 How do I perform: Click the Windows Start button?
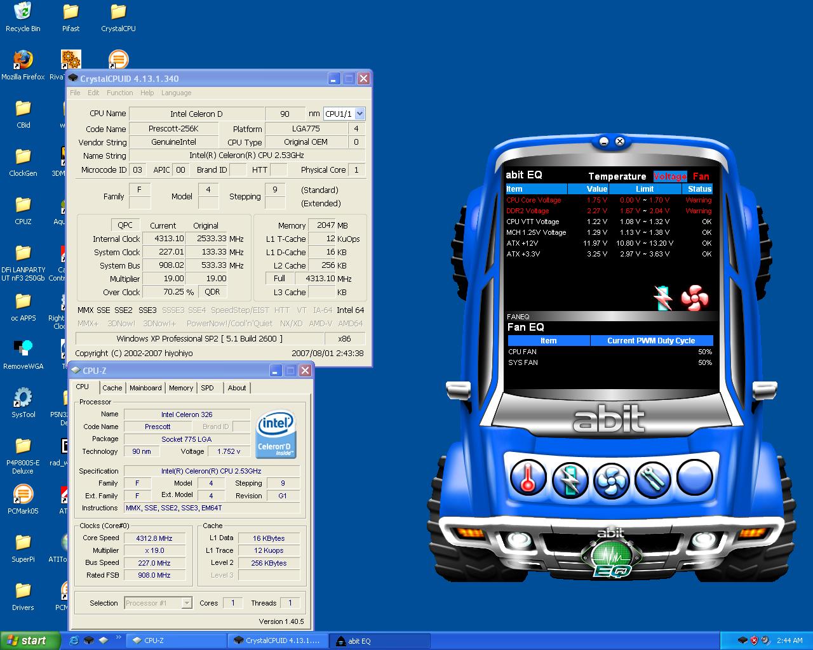click(30, 640)
